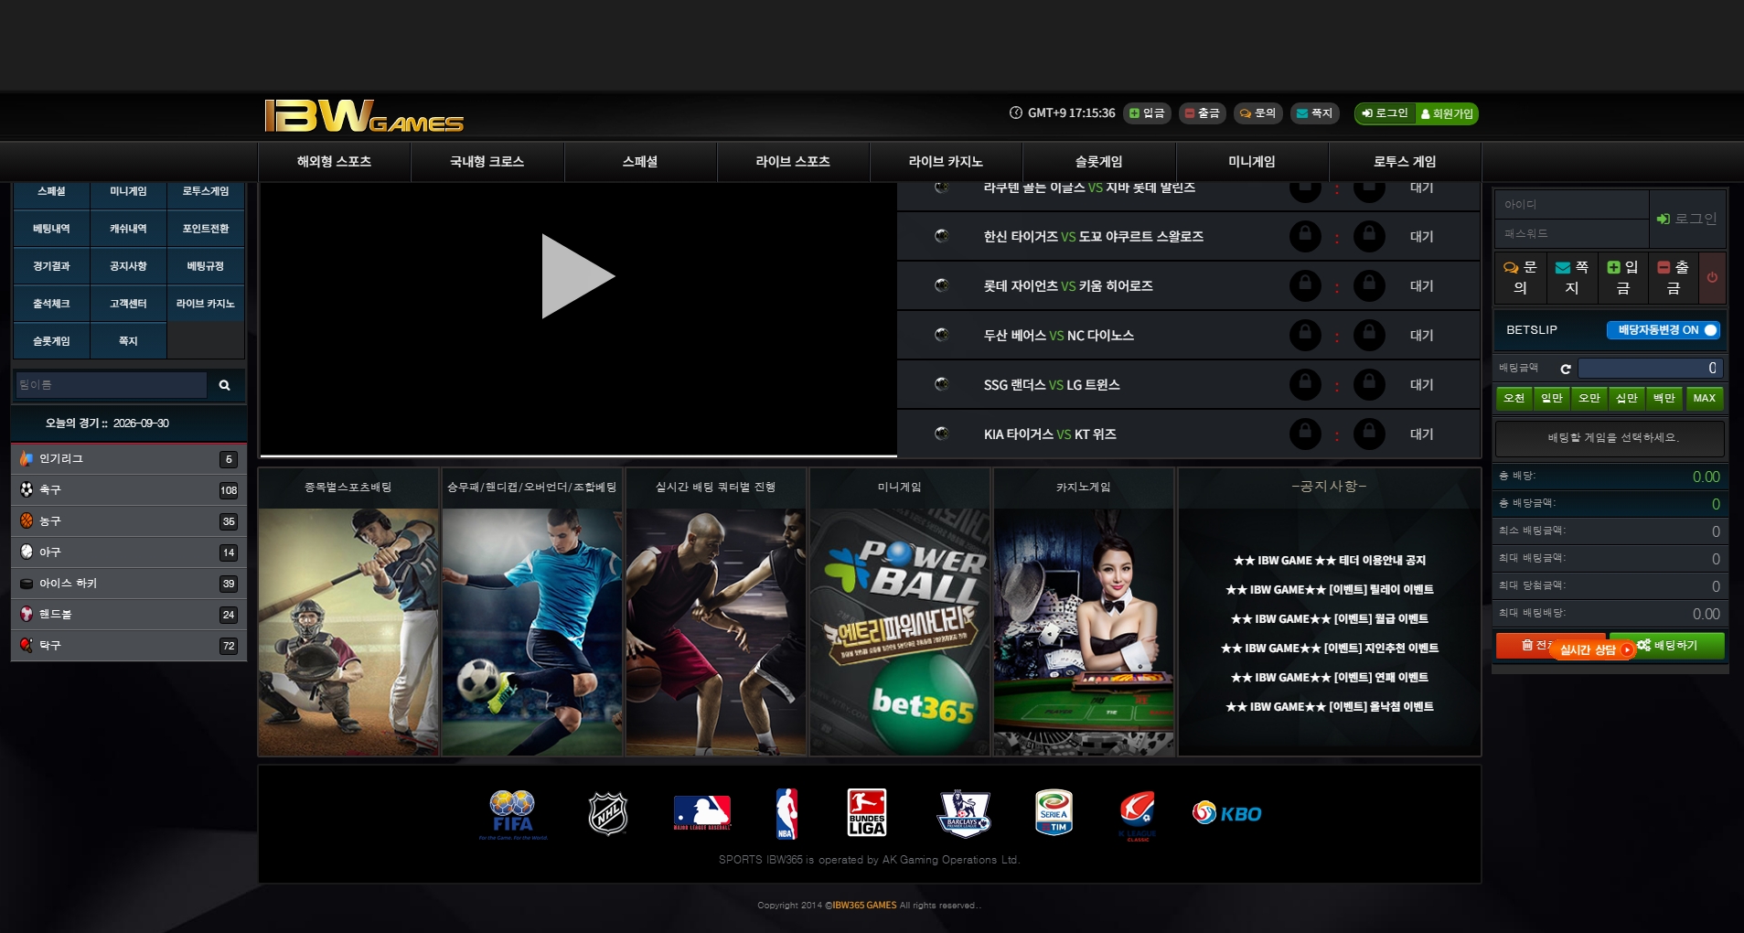Expand 아이스 하키 ice hockey category
Image resolution: width=1744 pixels, height=933 pixels.
(129, 584)
